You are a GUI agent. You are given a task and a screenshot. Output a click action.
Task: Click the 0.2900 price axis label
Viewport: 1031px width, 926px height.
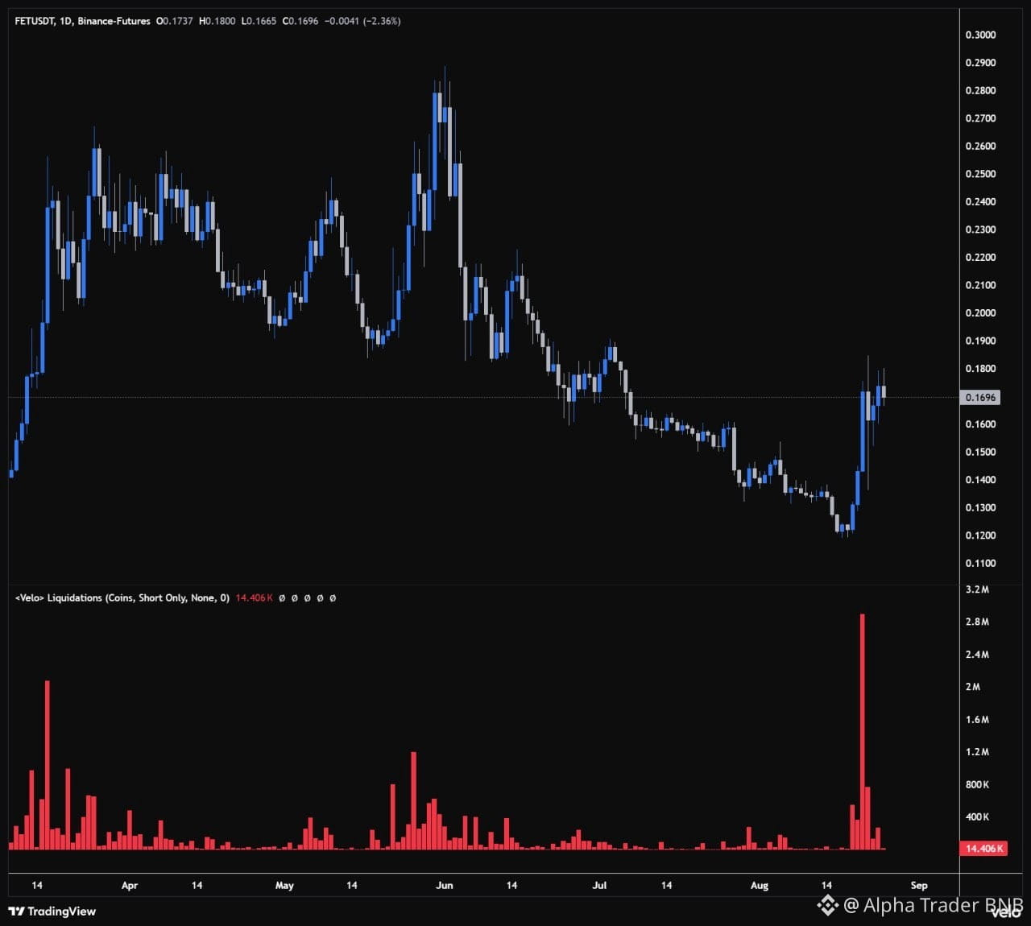pyautogui.click(x=980, y=63)
